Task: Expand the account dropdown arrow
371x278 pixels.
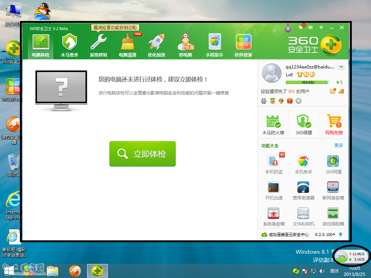Action: click(341, 67)
